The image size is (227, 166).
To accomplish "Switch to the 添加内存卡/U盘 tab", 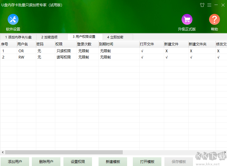I will tap(18, 37).
